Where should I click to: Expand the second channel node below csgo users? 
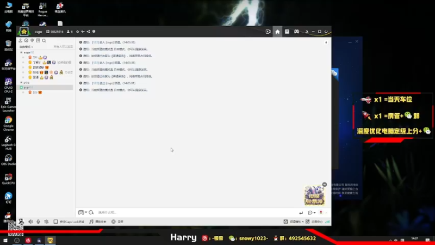point(21,83)
